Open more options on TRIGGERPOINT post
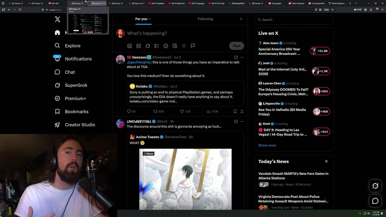Screen dimensions: 386x217 (x=242, y=121)
